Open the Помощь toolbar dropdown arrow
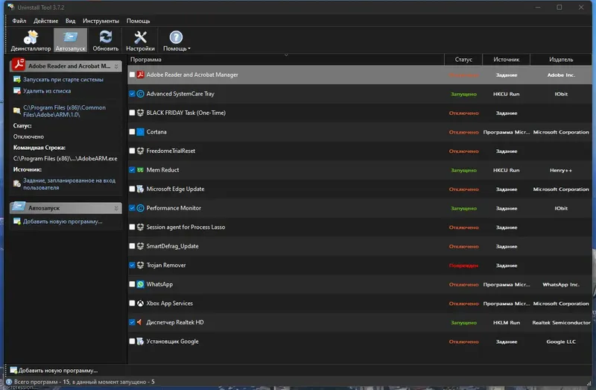This screenshot has width=596, height=390. [x=189, y=48]
